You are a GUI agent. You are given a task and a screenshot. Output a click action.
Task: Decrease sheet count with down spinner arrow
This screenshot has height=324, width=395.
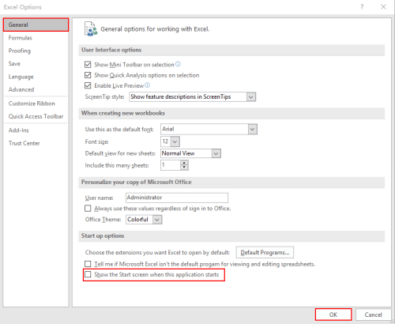(184, 168)
